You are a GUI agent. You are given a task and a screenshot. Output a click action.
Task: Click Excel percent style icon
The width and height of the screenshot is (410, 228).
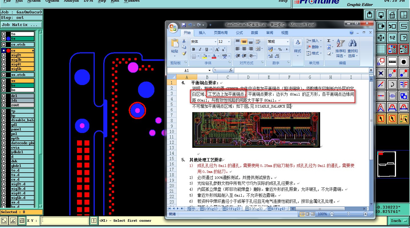point(280,49)
